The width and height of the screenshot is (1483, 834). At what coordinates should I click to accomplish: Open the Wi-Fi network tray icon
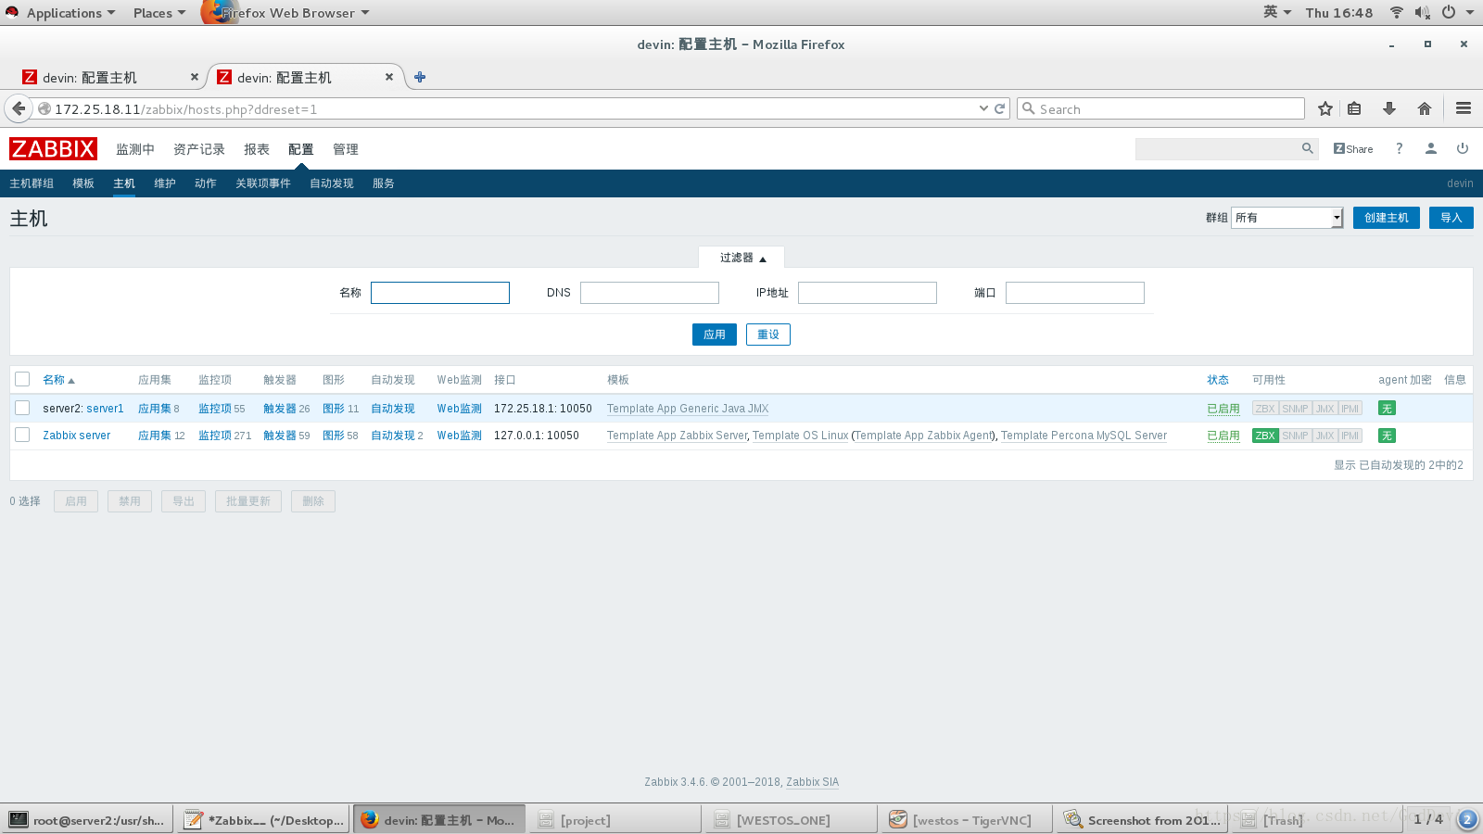pos(1396,12)
